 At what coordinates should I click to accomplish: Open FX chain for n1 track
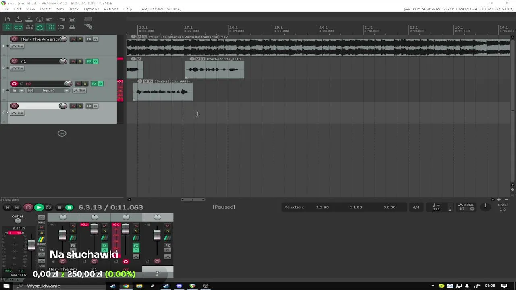(x=89, y=61)
